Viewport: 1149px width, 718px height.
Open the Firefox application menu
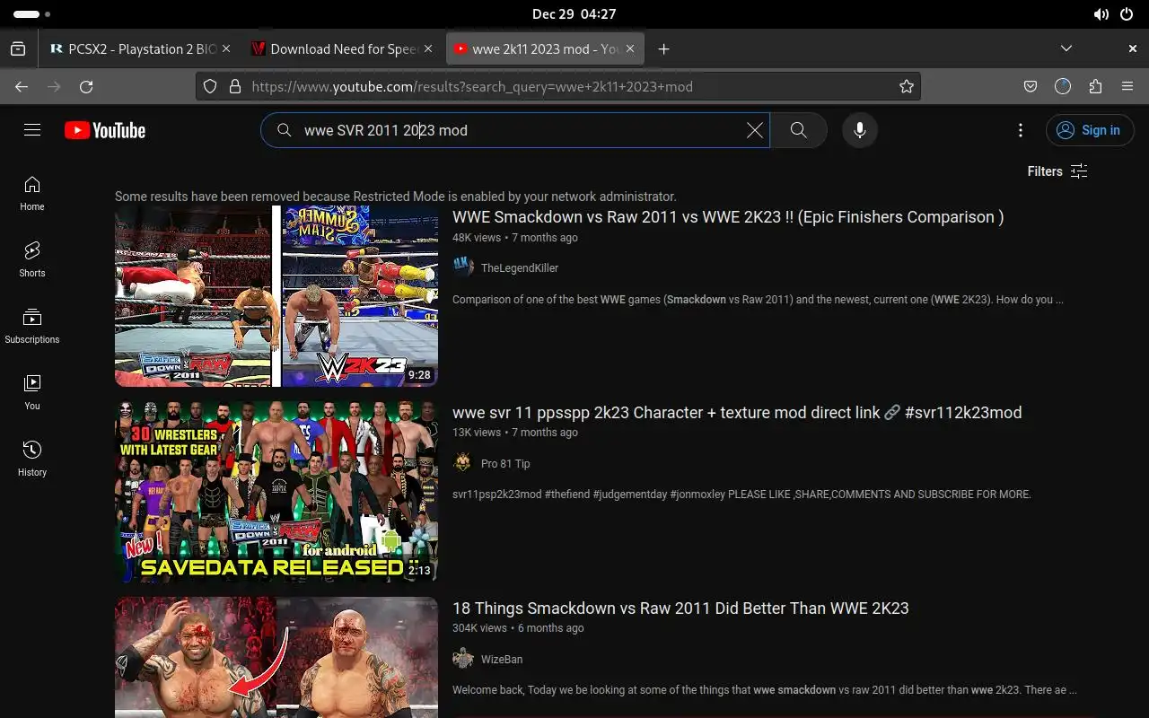pyautogui.click(x=1127, y=87)
